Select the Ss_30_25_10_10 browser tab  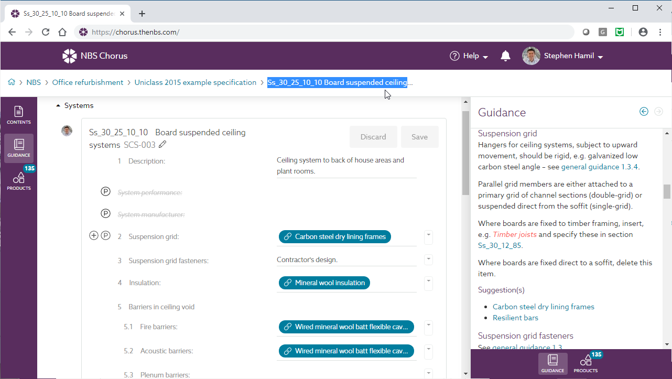68,14
